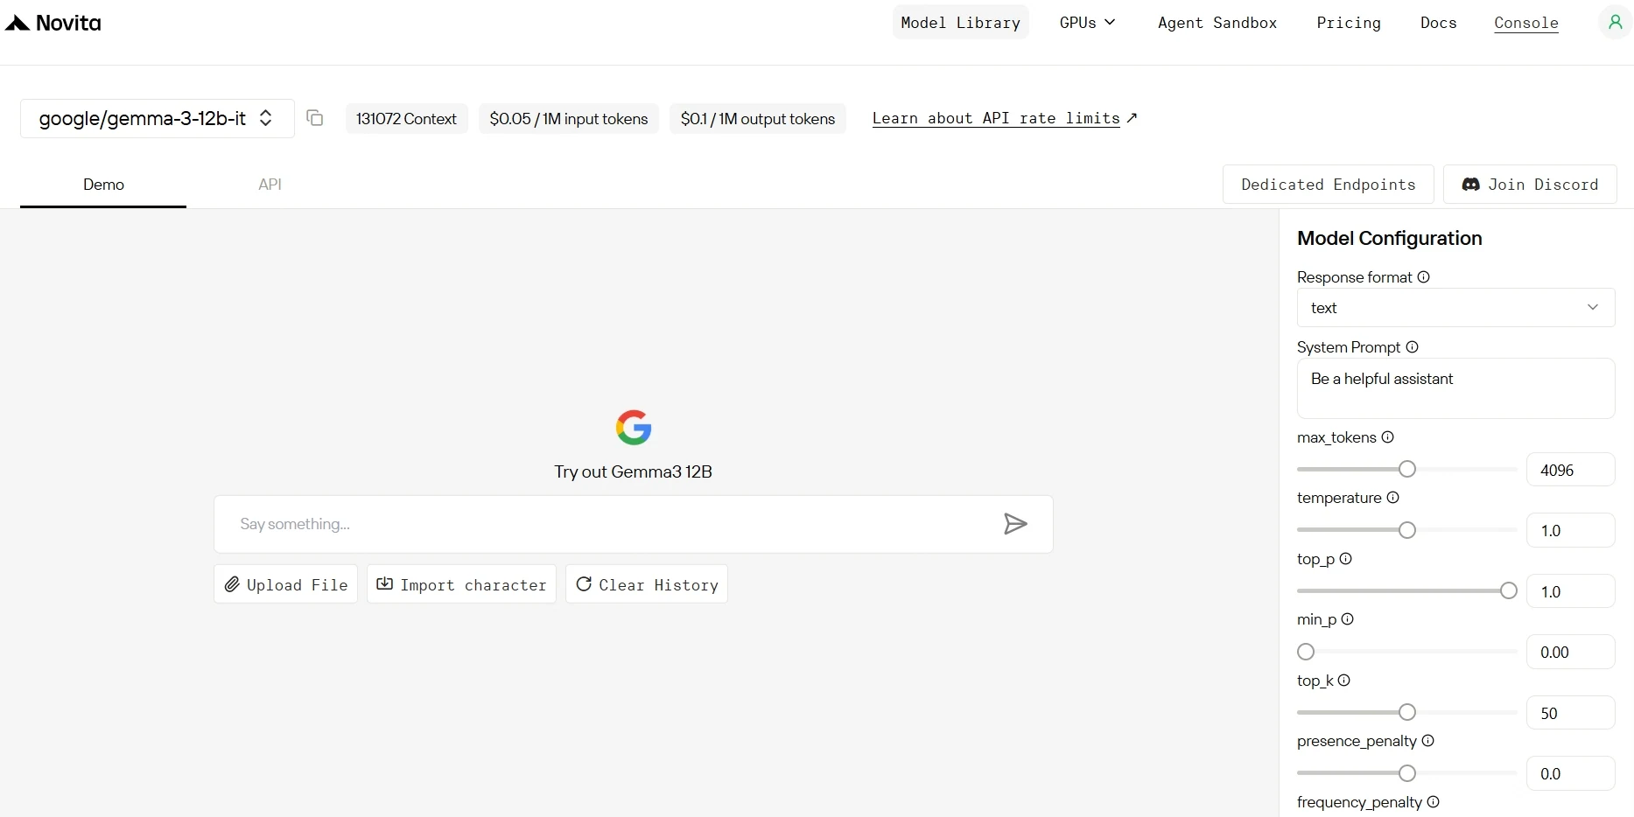Click the info icon next to presence_penalty
Image resolution: width=1634 pixels, height=817 pixels.
1428,741
